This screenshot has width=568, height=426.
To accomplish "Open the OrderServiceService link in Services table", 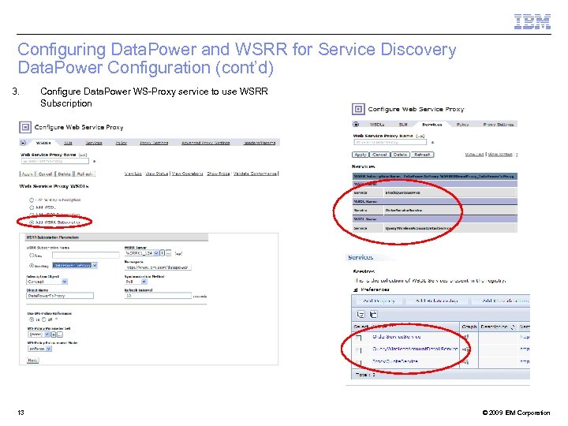I will coord(397,337).
